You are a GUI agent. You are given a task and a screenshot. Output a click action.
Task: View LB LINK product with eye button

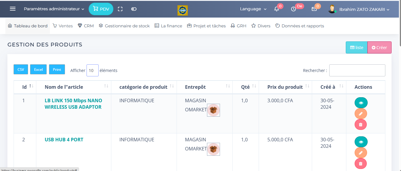pyautogui.click(x=361, y=103)
